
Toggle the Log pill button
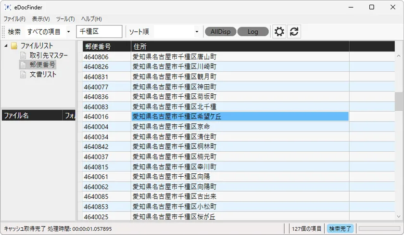coord(252,32)
